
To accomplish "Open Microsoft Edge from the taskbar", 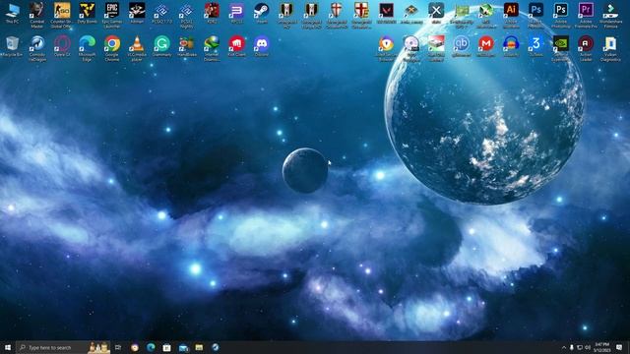I will 151,347.
